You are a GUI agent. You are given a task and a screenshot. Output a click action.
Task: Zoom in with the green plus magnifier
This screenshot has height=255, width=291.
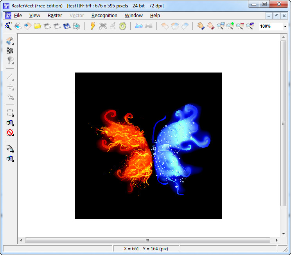pos(230,26)
